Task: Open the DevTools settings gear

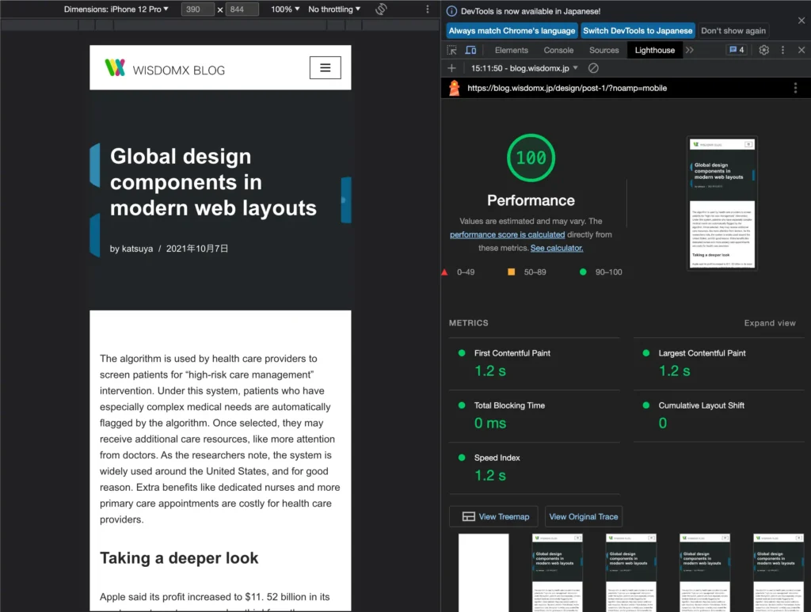Action: click(763, 50)
